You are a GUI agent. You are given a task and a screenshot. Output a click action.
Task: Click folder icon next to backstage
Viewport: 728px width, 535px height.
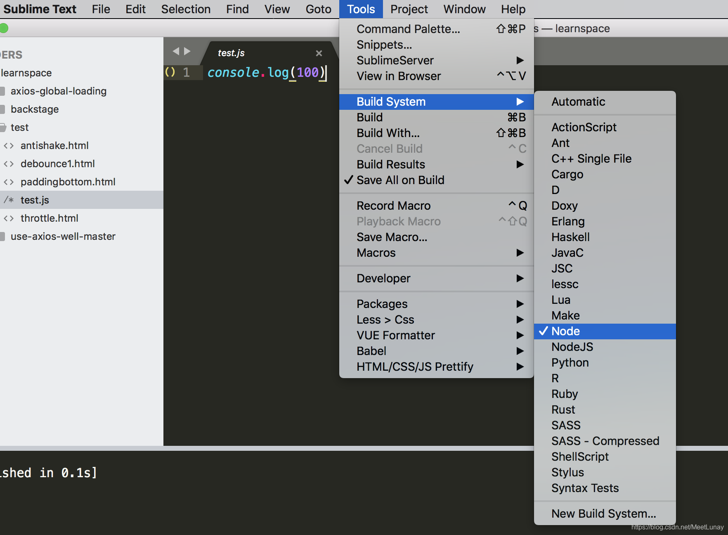[x=2, y=109]
